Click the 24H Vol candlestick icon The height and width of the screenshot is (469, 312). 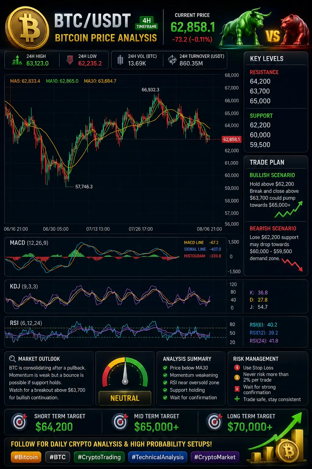click(120, 60)
